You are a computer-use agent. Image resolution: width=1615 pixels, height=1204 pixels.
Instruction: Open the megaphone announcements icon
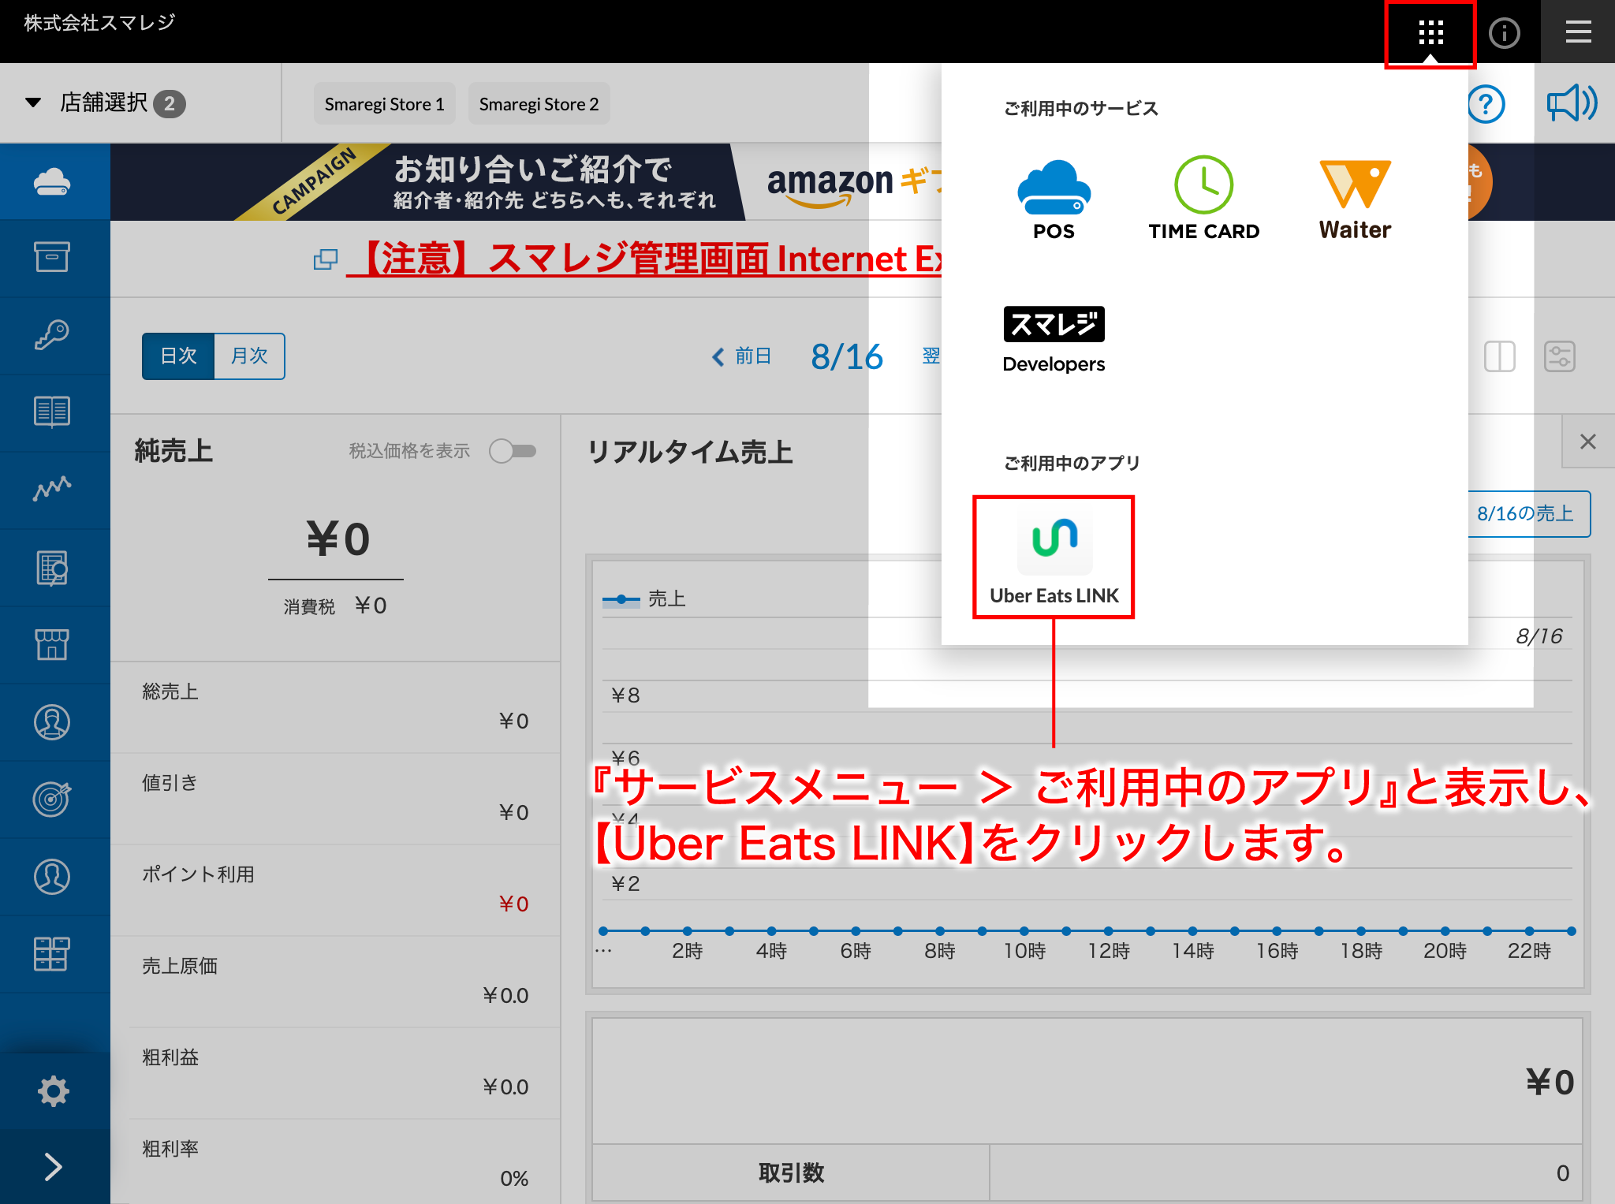(1572, 103)
